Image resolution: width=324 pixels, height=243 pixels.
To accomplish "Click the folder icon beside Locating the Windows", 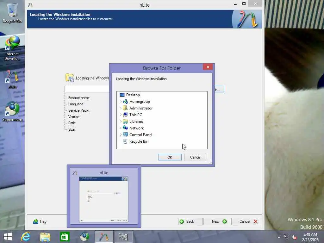I will click(70, 78).
